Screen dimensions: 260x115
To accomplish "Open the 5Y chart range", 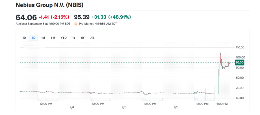I will point(83,38).
